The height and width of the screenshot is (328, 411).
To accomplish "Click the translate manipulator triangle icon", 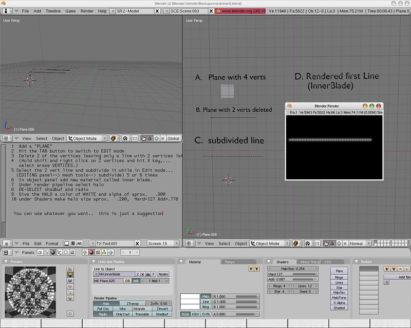I will tap(150, 138).
